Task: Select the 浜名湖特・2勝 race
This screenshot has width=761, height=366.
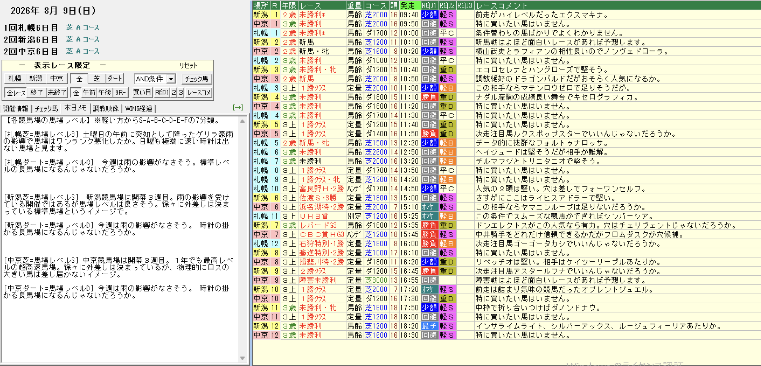Action: [321, 207]
